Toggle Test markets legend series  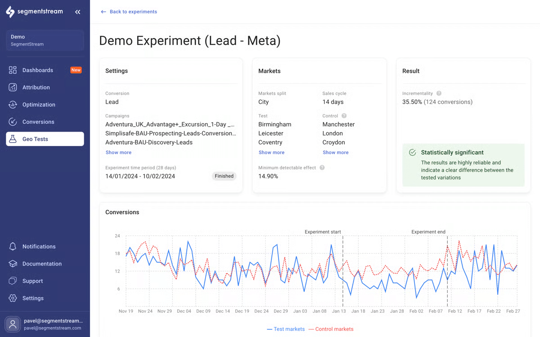coord(286,329)
